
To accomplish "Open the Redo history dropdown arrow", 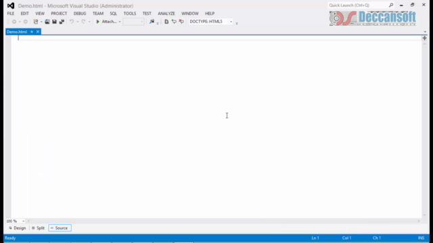I will [89, 22].
